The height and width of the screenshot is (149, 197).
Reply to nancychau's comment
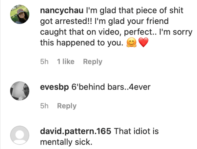[93, 62]
